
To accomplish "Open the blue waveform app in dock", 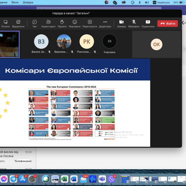I will tap(93, 179).
